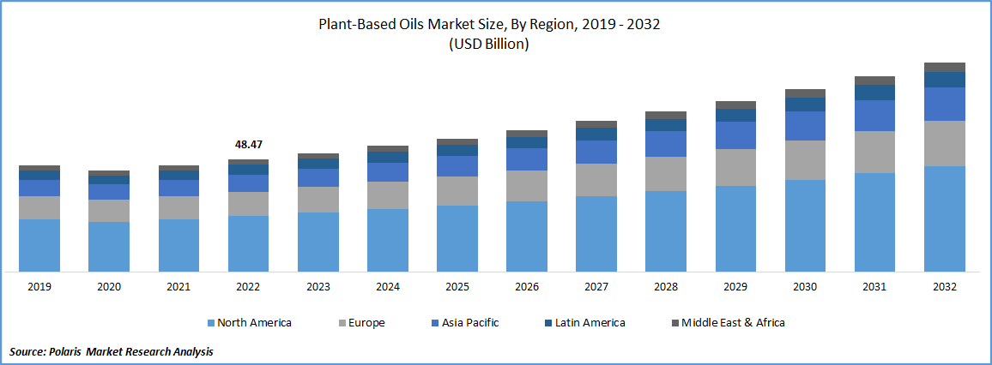The width and height of the screenshot is (992, 365).
Task: Select the Europe segment of 2020 bar
Action: tap(109, 211)
